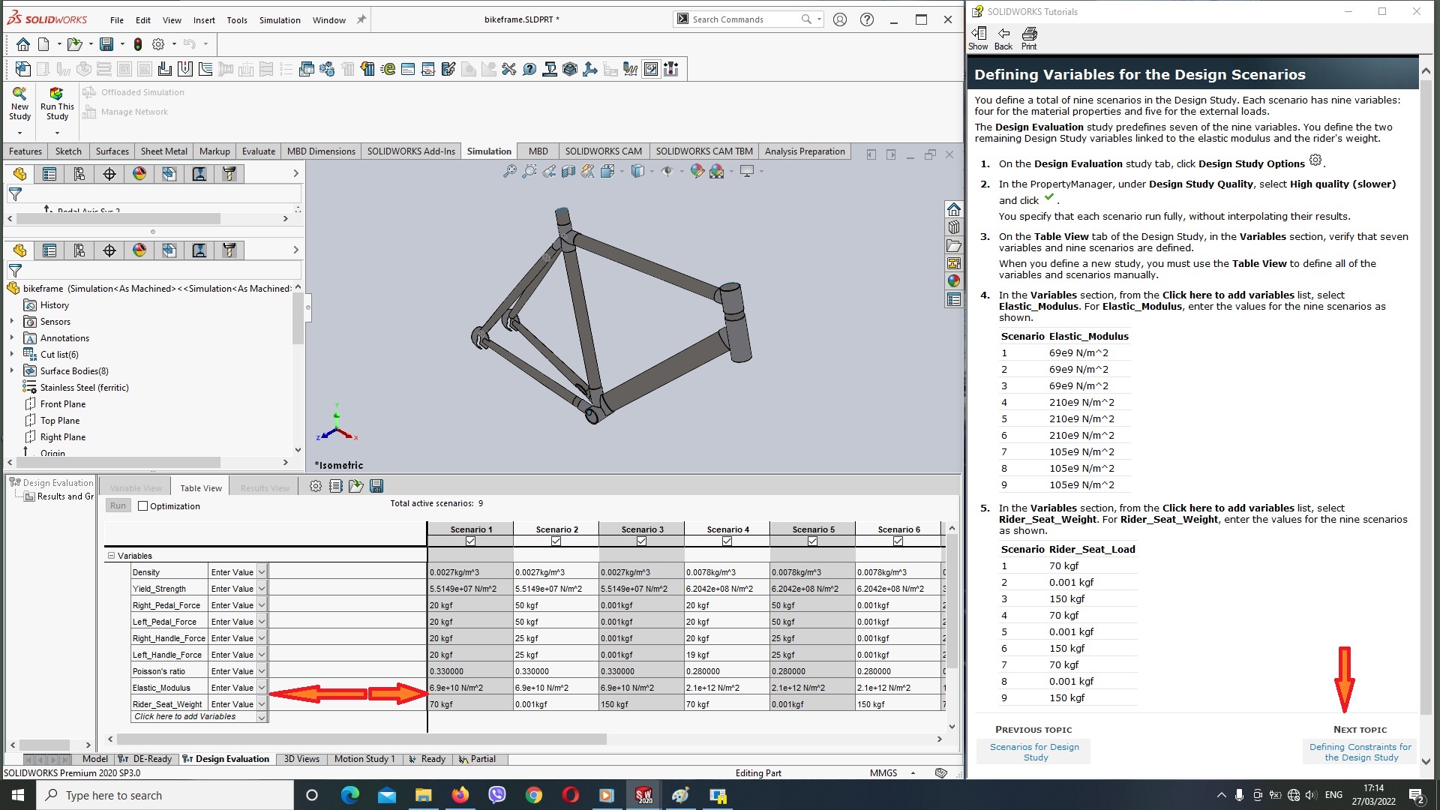This screenshot has height=810, width=1440.
Task: Open the Insert menu
Action: [204, 20]
